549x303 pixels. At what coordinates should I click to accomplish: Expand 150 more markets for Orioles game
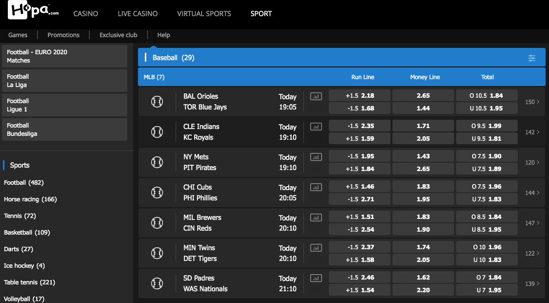click(532, 102)
